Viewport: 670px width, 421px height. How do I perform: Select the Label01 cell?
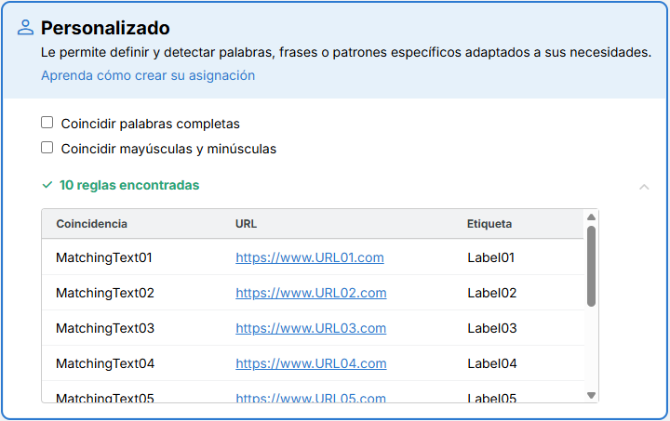click(491, 257)
